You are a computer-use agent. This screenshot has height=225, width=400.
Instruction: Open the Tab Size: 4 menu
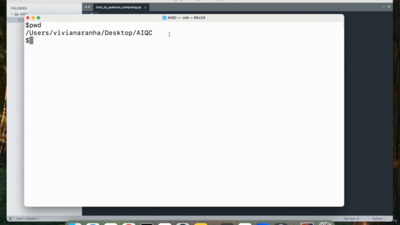tap(351, 219)
